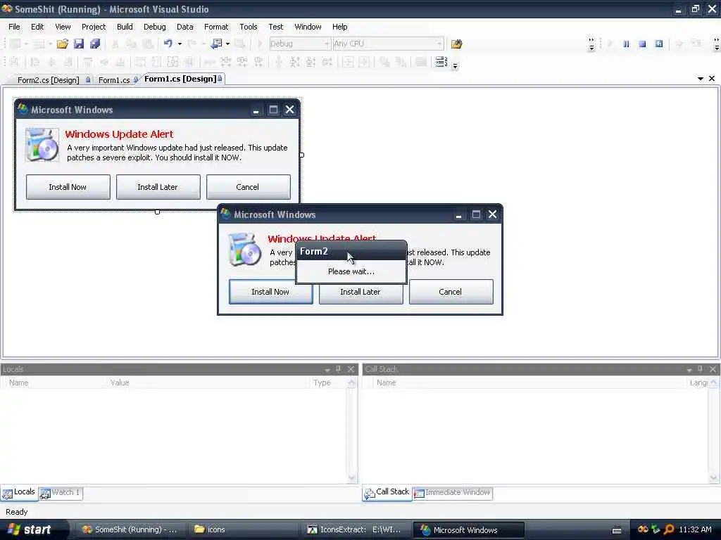Click the Save floppy disk icon
Image resolution: width=721 pixels, height=540 pixels.
point(79,44)
